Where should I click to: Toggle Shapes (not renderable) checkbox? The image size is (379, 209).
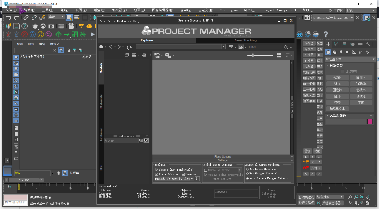(x=156, y=170)
